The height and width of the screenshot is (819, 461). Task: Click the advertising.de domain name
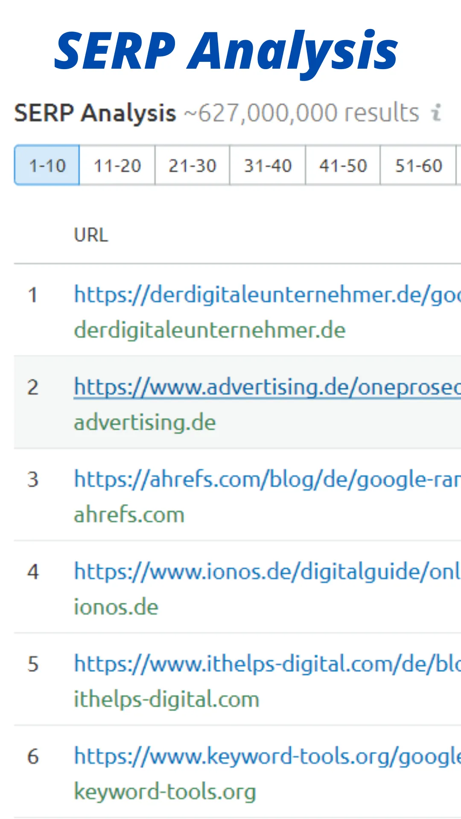[145, 423]
